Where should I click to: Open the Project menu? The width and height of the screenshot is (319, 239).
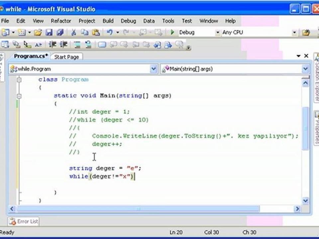point(87,21)
